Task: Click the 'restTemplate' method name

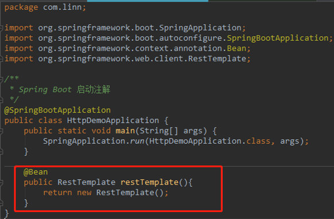Action: [149, 182]
